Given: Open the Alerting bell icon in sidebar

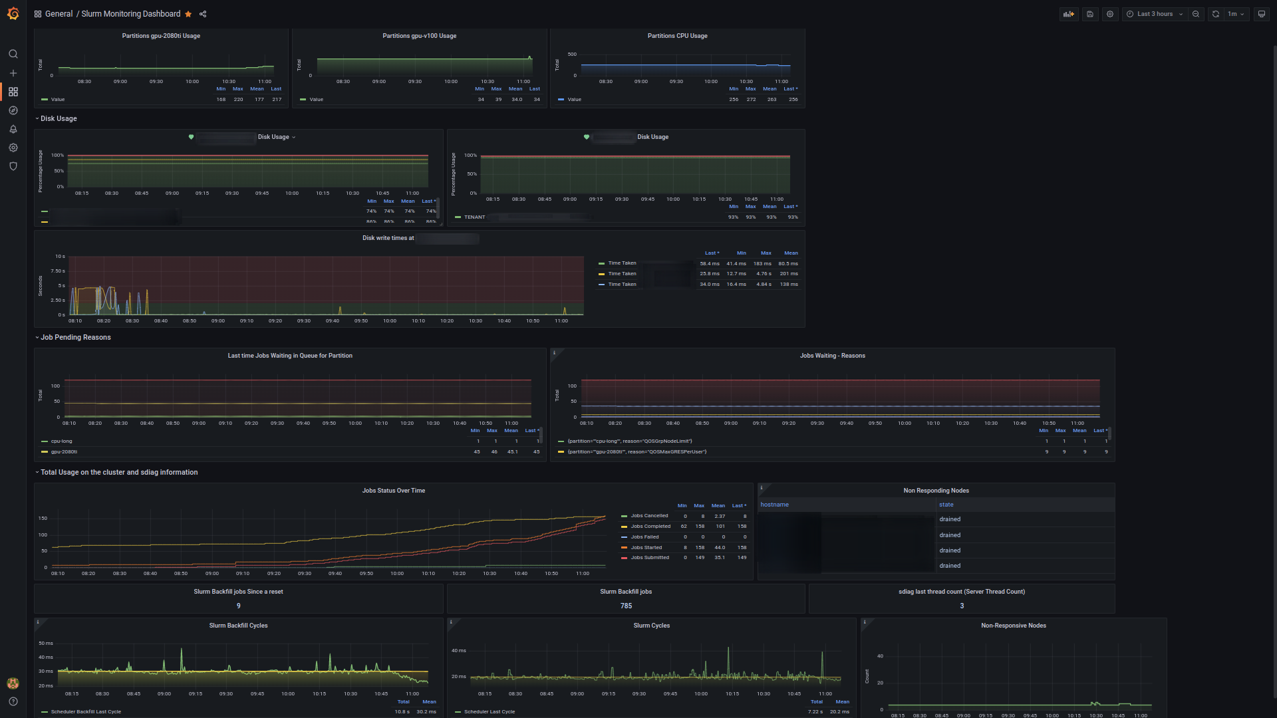Looking at the screenshot, I should pos(13,129).
